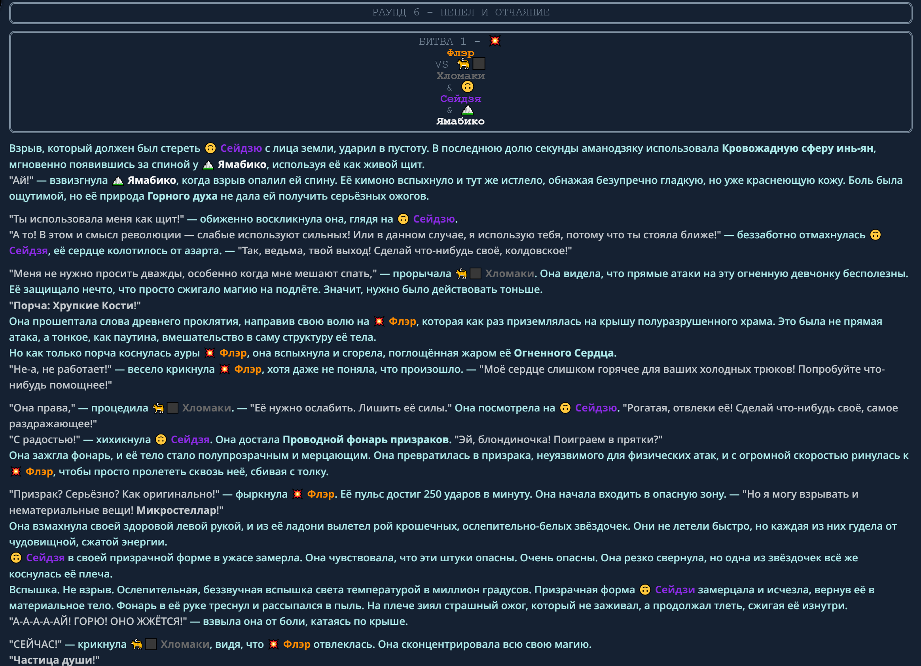This screenshot has height=666, width=921.
Task: Click the orange name 'Флэр' in the battle box
Action: tap(460, 53)
